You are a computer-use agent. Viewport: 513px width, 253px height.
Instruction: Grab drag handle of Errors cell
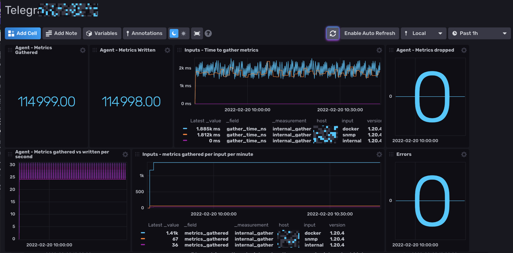[x=391, y=155]
